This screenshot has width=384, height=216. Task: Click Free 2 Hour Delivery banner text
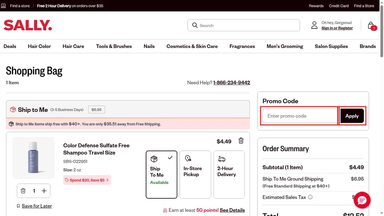tap(70, 6)
